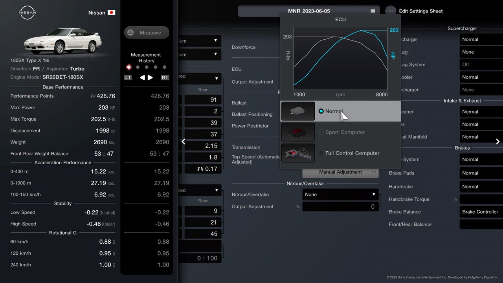This screenshot has height=283, width=503.
Task: Click the Downforce label
Action: tap(244, 47)
